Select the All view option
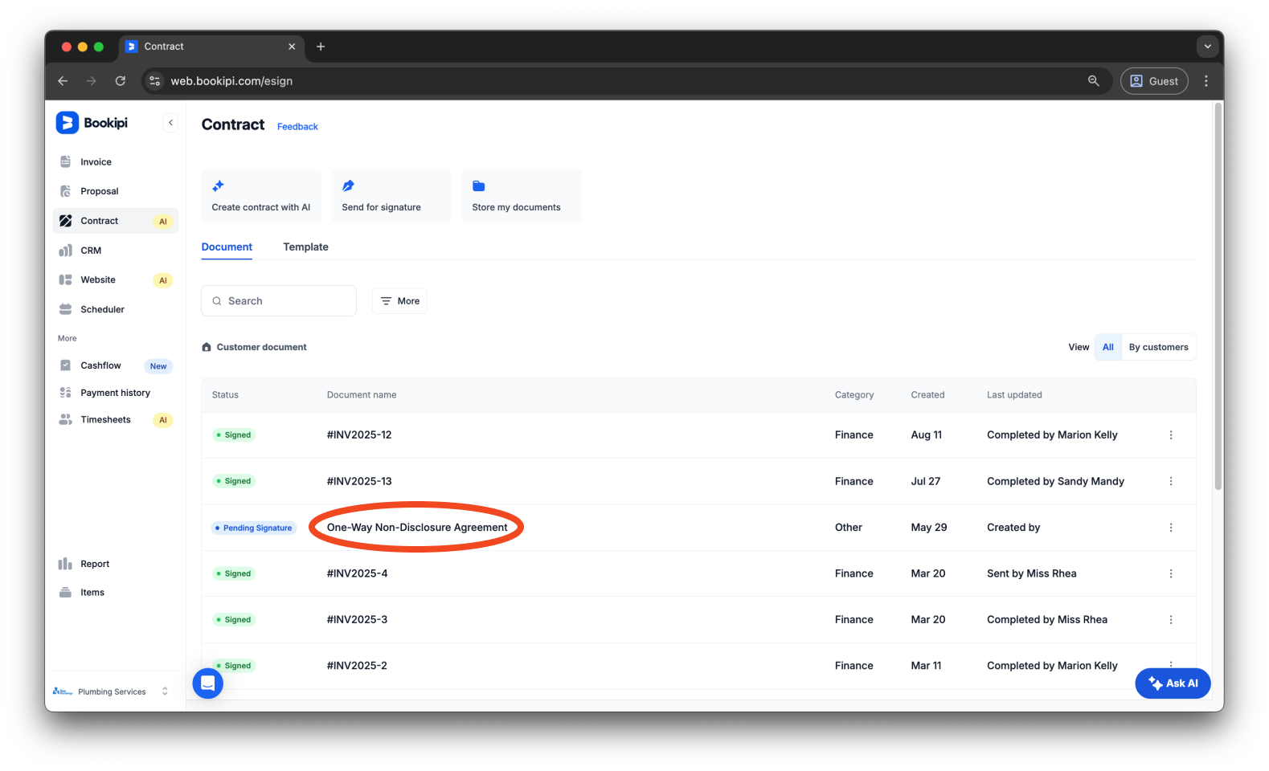This screenshot has height=771, width=1269. [1107, 348]
